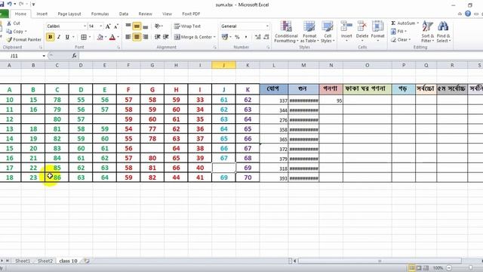Apply Comma Style format
This screenshot has height=272, width=483.
pos(246,37)
